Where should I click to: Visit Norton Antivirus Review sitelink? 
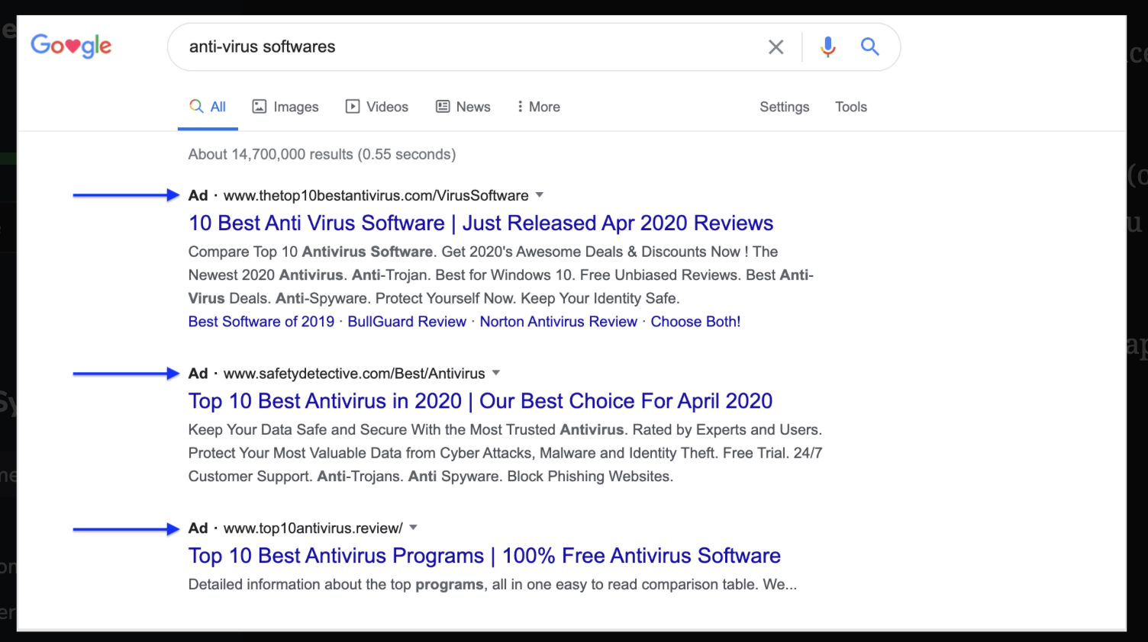[558, 322]
